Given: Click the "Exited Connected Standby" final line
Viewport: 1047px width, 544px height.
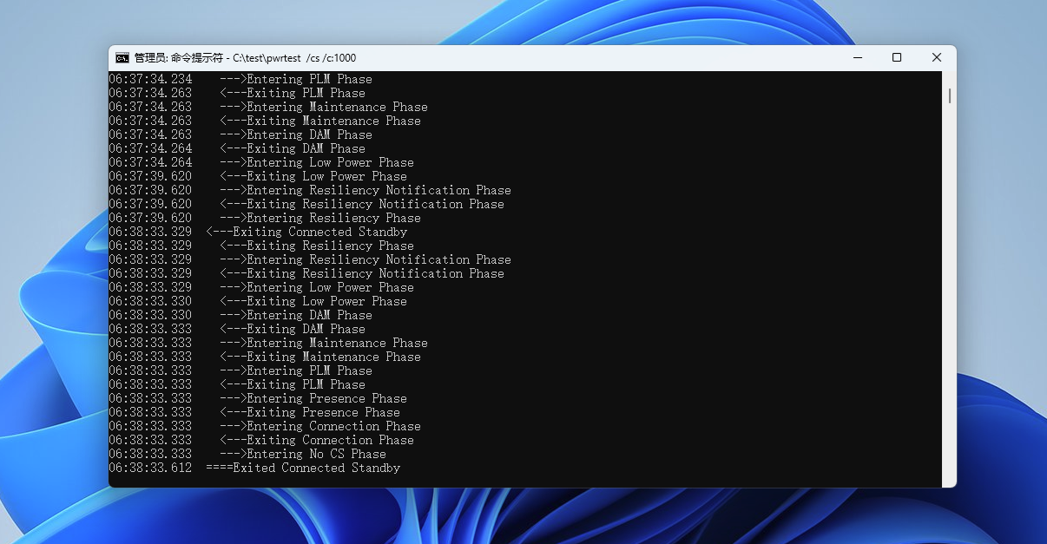Looking at the screenshot, I should point(302,468).
